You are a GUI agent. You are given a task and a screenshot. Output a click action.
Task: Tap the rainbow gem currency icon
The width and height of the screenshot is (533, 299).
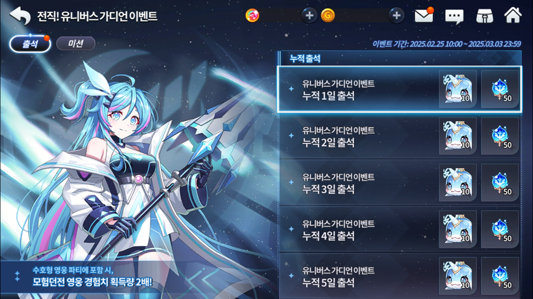coord(252,16)
